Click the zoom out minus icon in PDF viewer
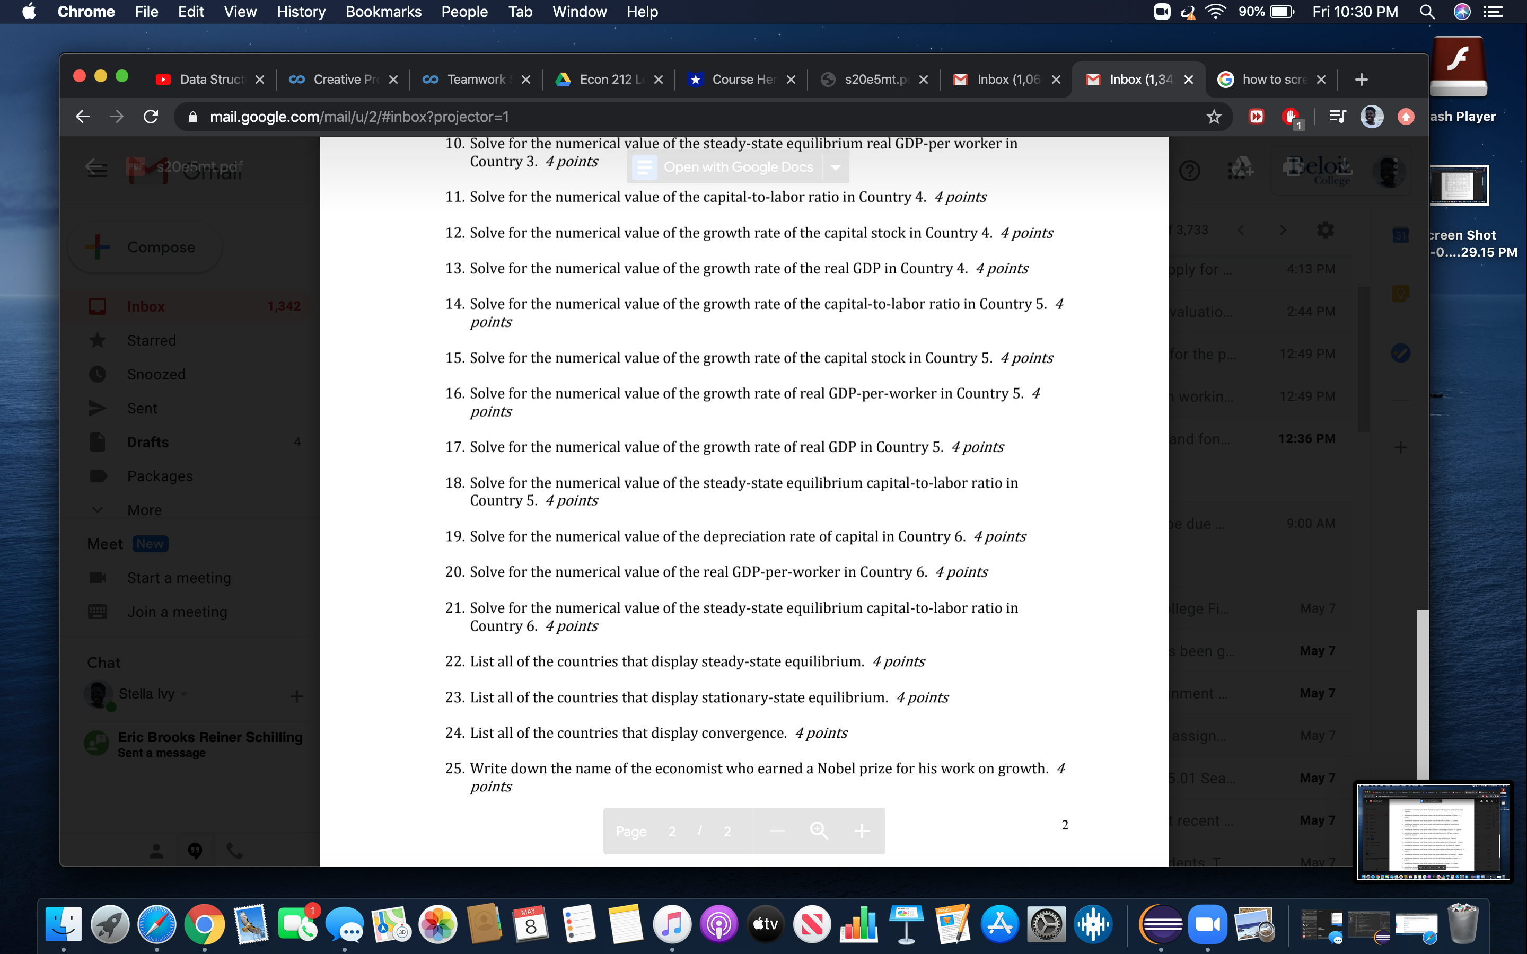 (777, 831)
